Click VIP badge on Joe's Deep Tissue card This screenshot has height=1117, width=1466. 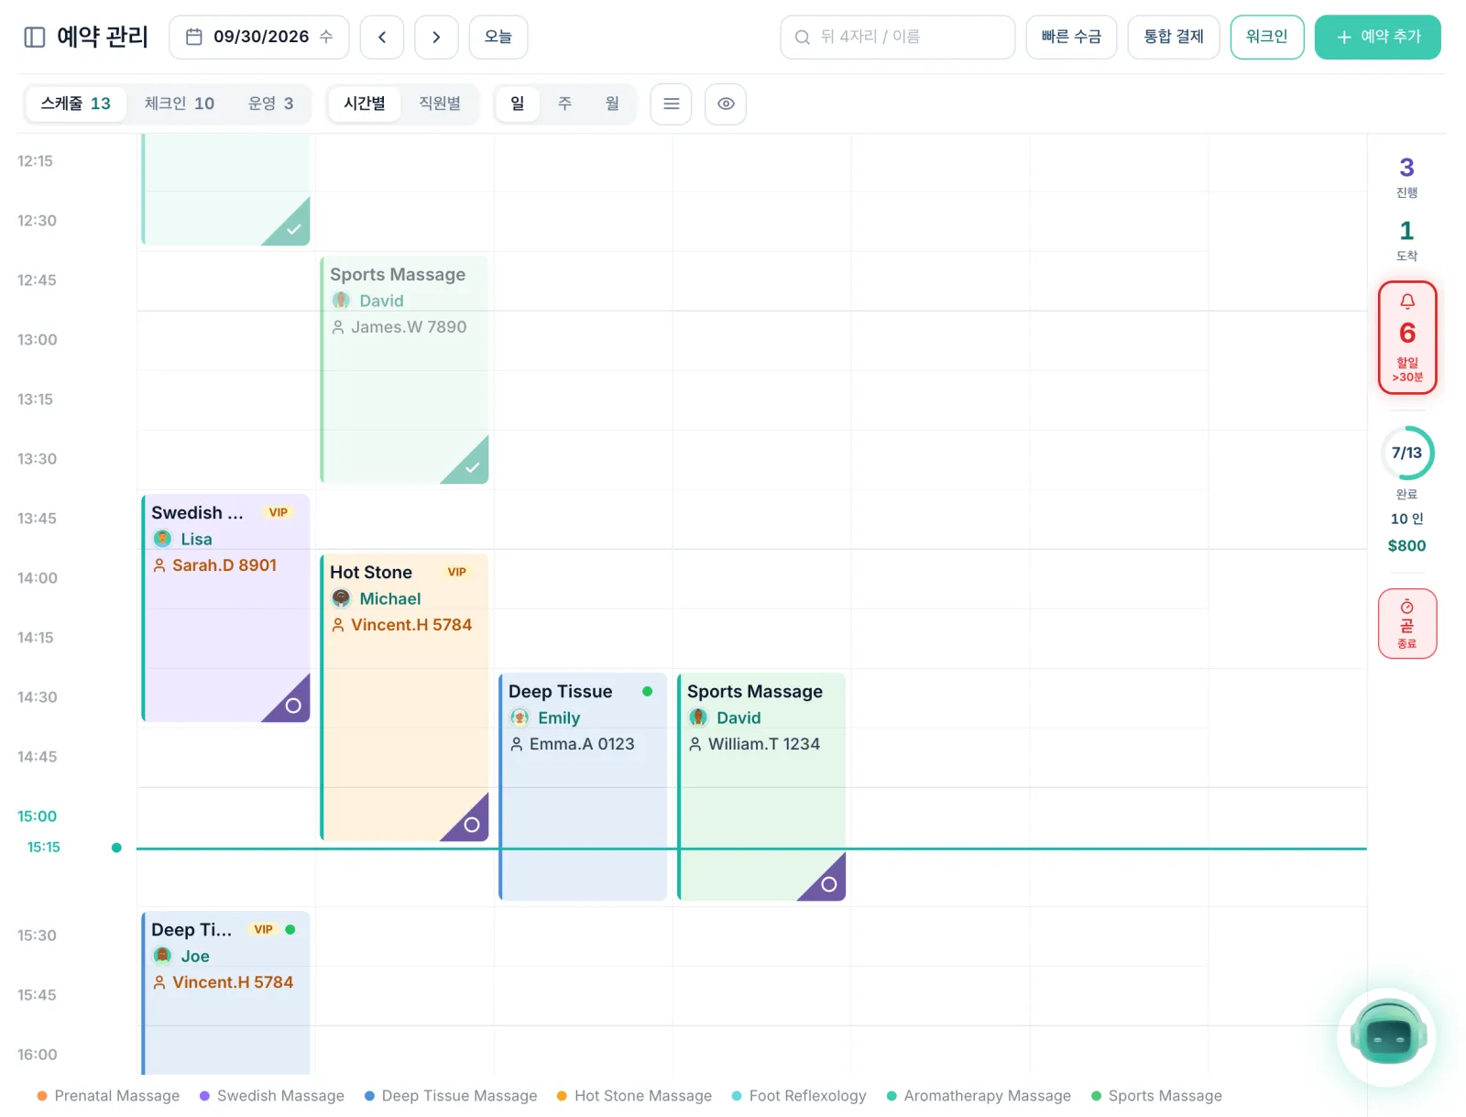264,929
